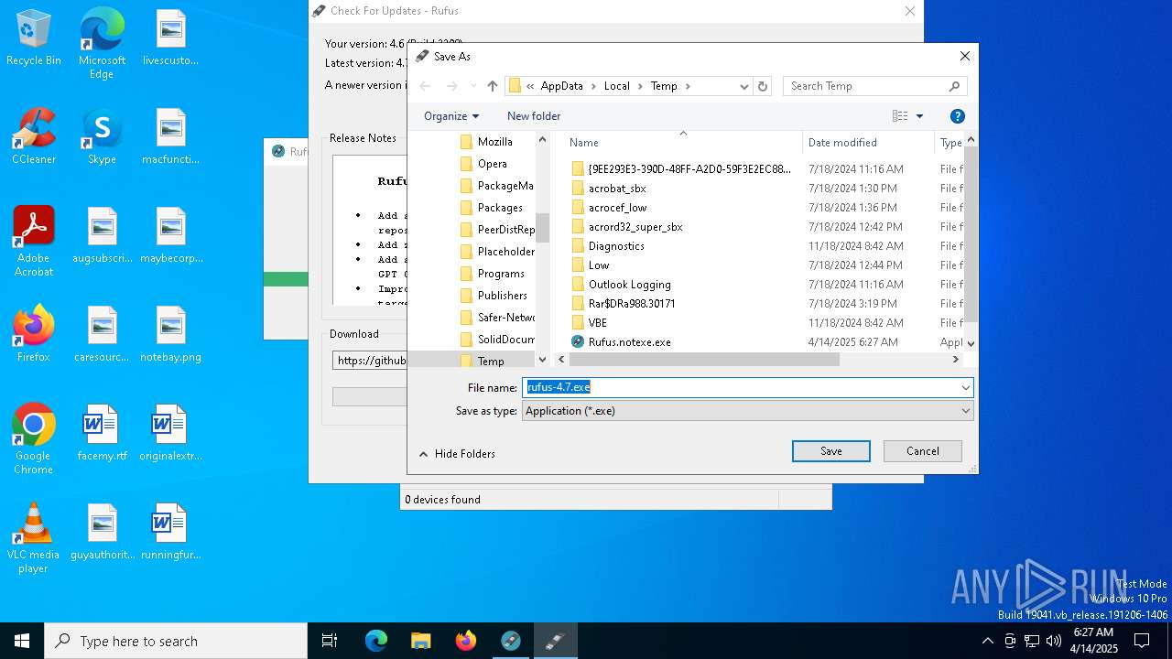Show hidden system tray icons
The width and height of the screenshot is (1172, 659).
pyautogui.click(x=987, y=641)
